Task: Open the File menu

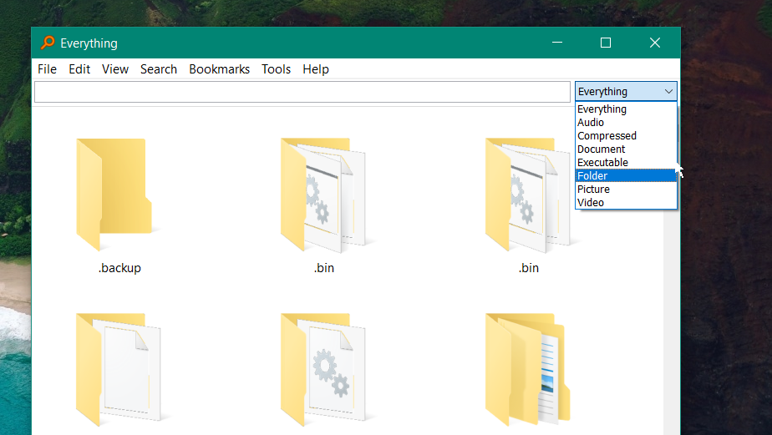Action: click(48, 69)
